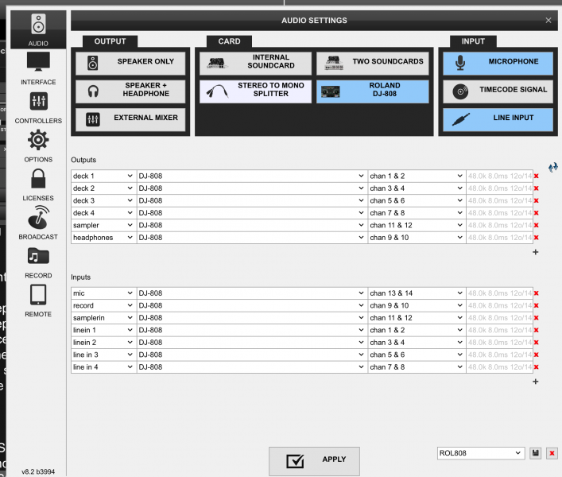562x477 pixels.
Task: Open the line in 4 device dropdown
Action: (252, 367)
